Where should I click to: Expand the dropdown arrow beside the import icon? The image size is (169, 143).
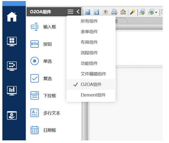[x=156, y=12]
